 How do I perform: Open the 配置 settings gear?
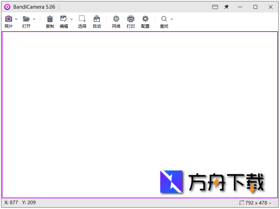(145, 19)
